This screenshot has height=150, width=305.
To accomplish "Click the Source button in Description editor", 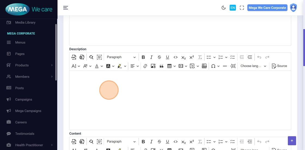I will [279, 66].
